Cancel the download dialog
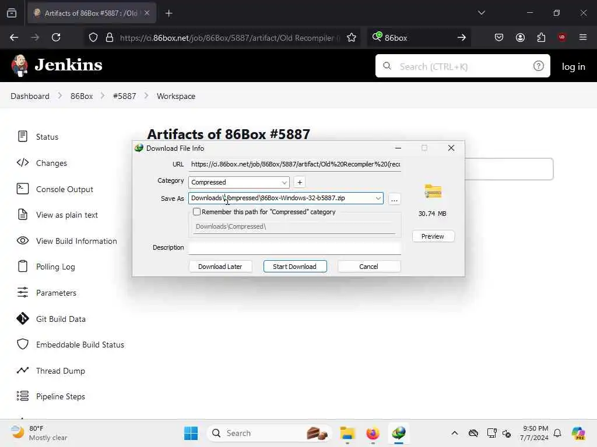The height and width of the screenshot is (447, 597). (369, 267)
